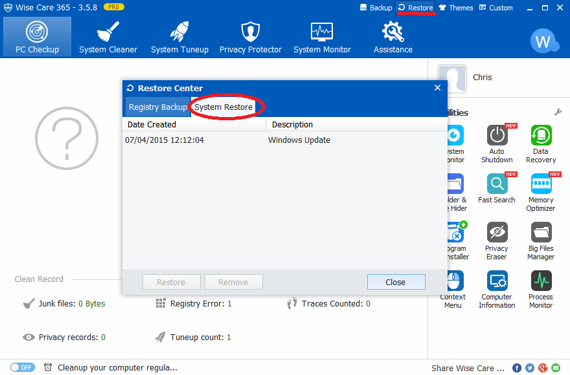Launch Auto Shutdown utility
Screen dimensions: 570x375
pos(497,144)
